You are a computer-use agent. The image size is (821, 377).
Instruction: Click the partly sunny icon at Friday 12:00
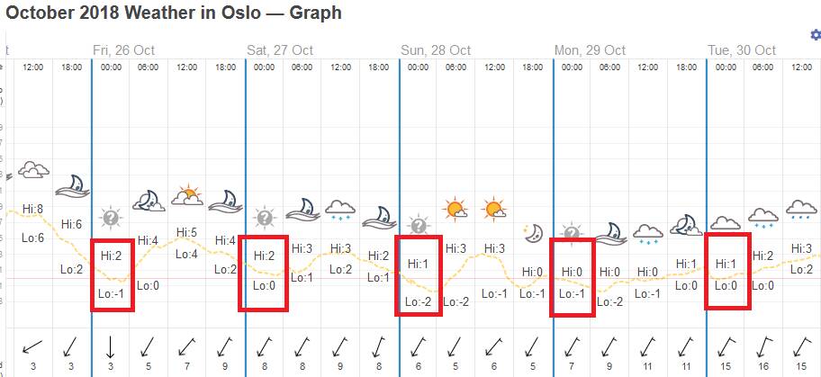[x=187, y=195]
